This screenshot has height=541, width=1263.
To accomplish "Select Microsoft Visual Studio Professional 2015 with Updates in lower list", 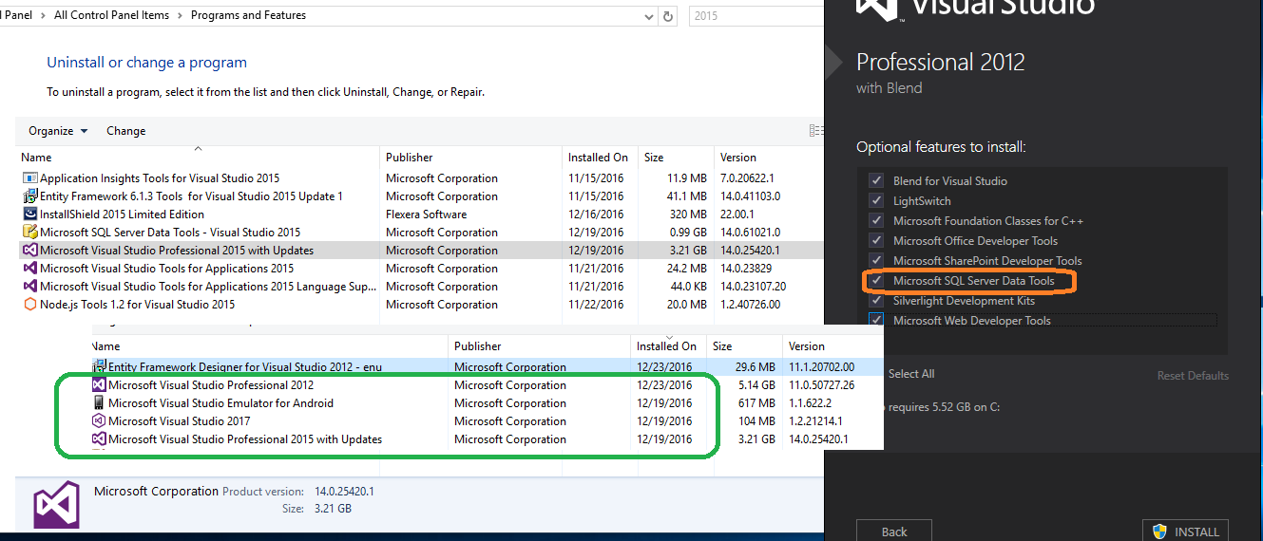I will pyautogui.click(x=488, y=439).
